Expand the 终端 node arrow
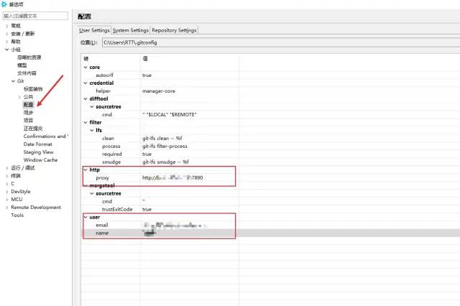460x306 pixels. pos(6,176)
